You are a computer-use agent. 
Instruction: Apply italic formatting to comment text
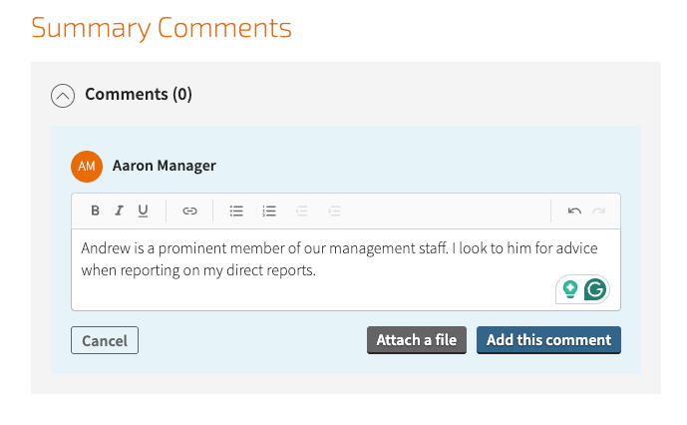119,211
